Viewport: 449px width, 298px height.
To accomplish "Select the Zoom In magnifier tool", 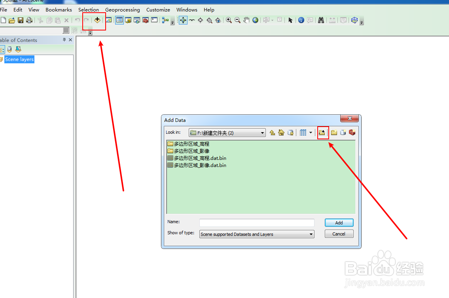I will point(229,20).
